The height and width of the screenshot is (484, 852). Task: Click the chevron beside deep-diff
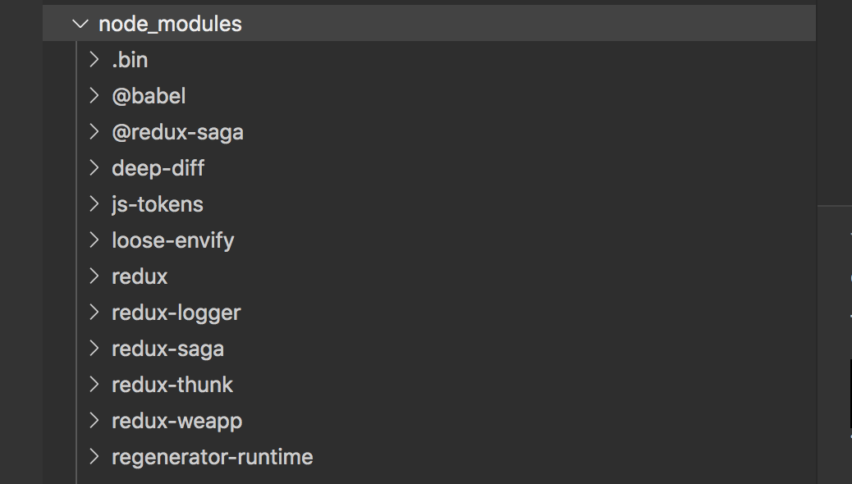click(94, 168)
